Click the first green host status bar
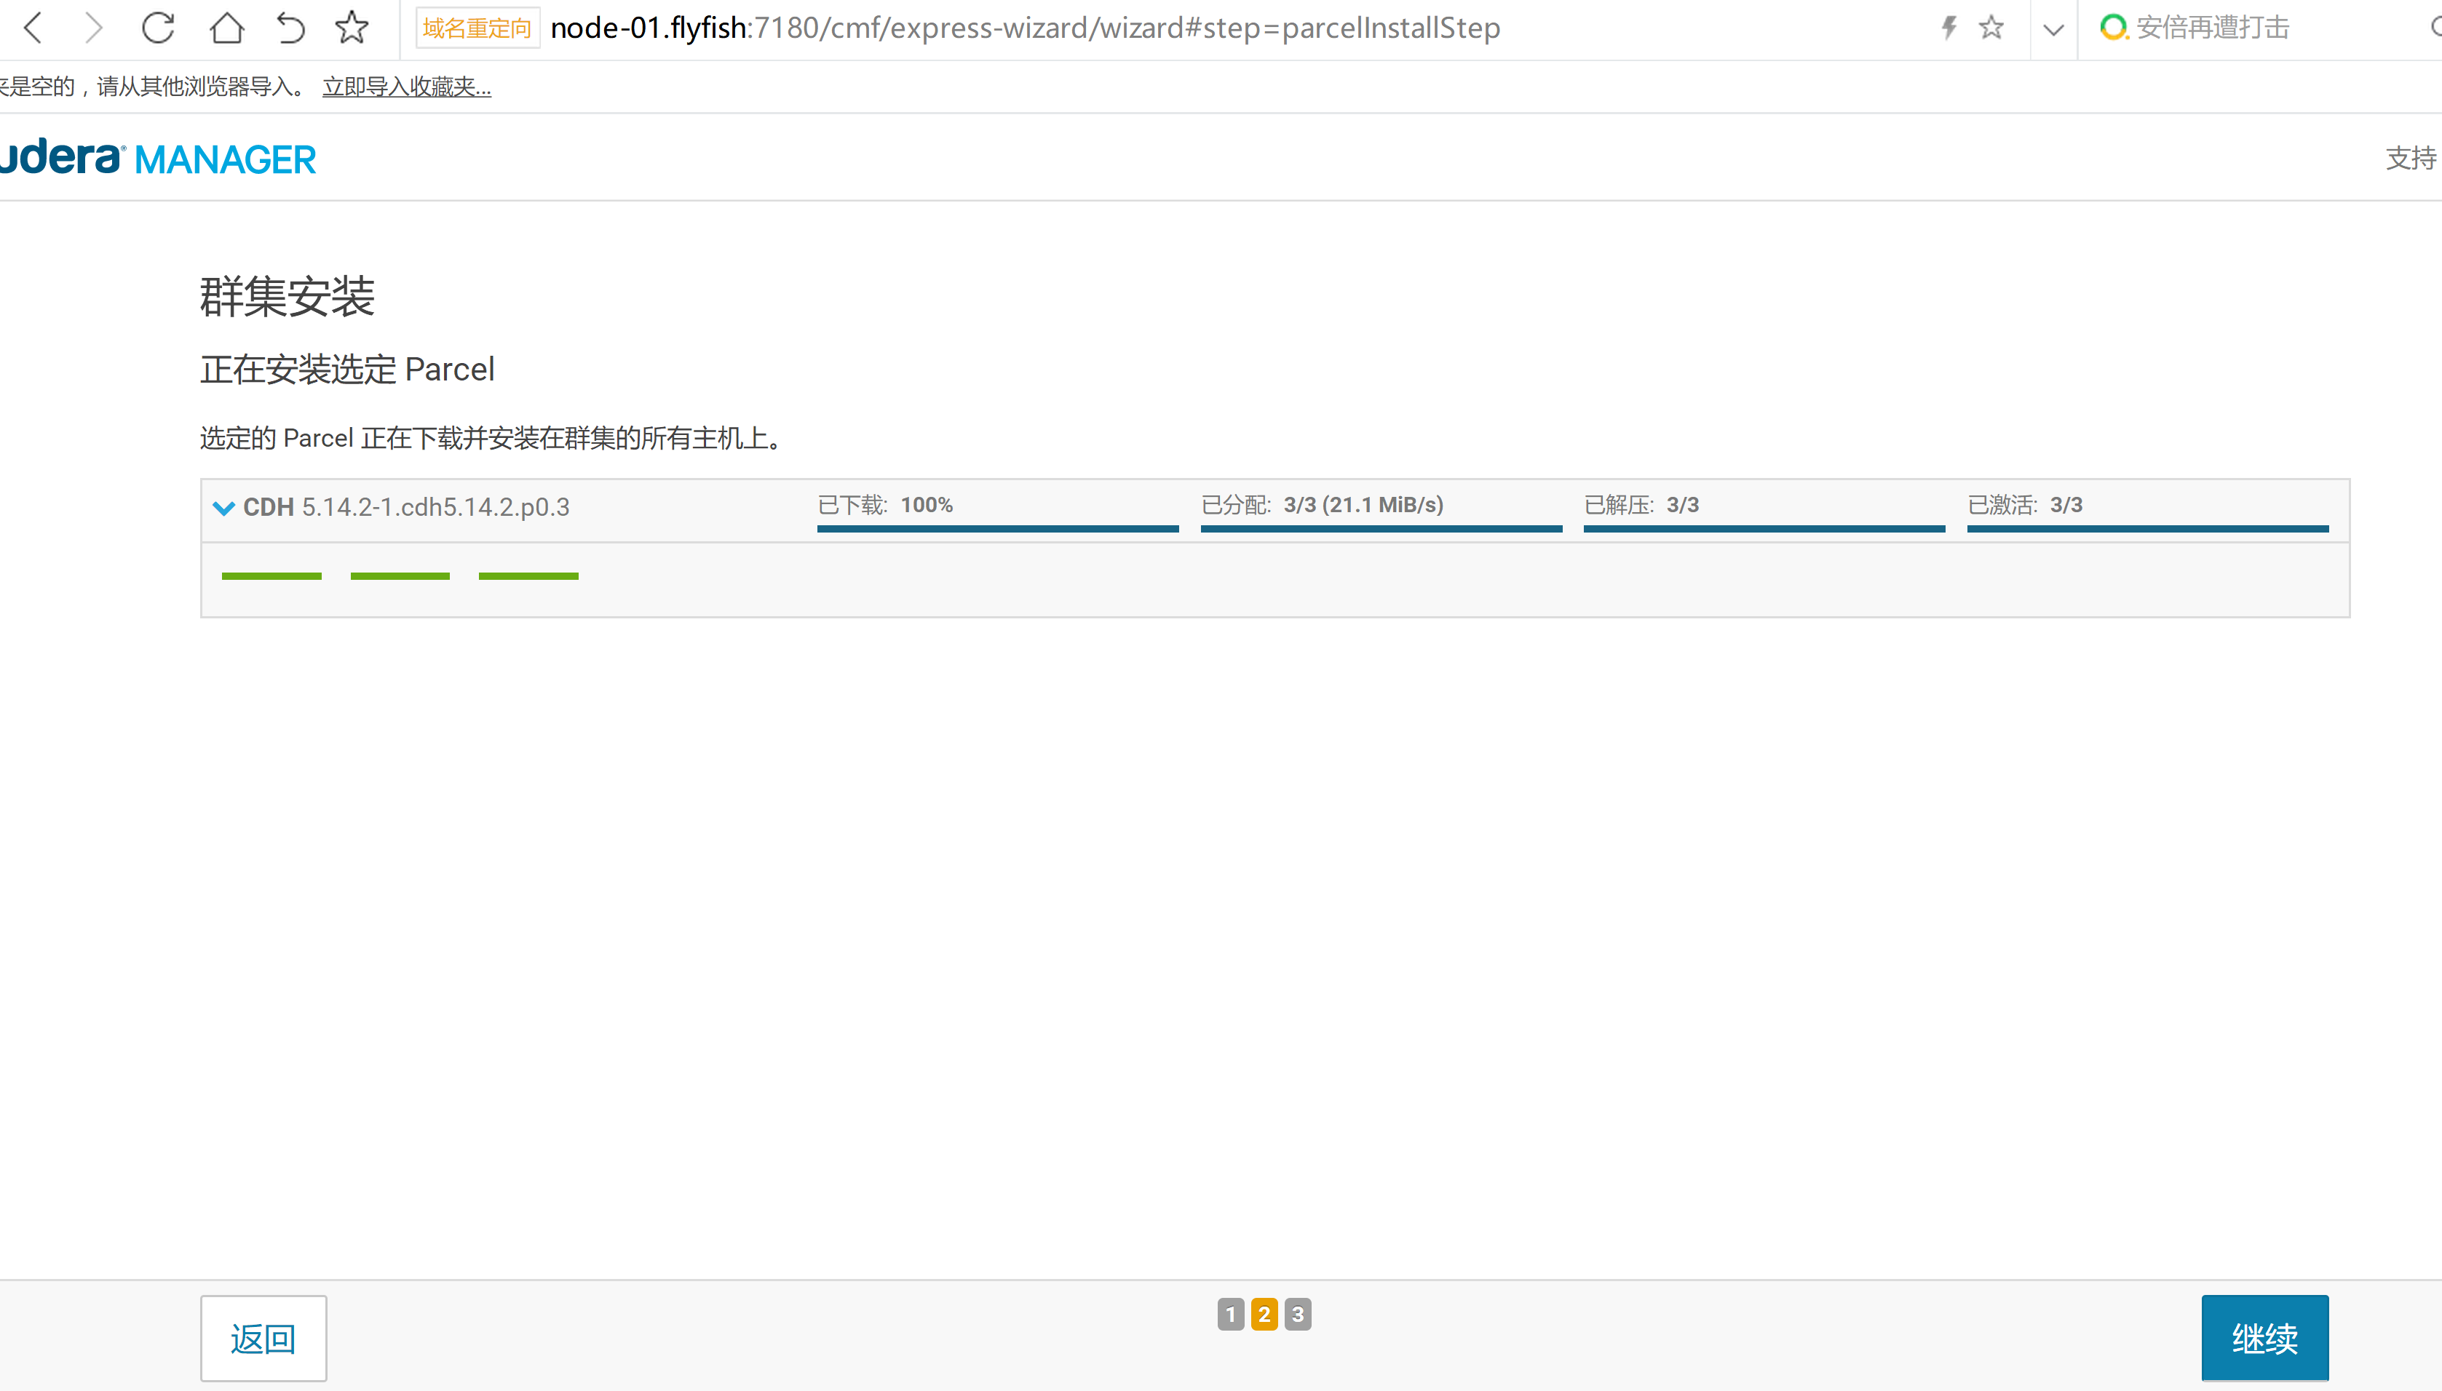The width and height of the screenshot is (2442, 1391). 271,576
